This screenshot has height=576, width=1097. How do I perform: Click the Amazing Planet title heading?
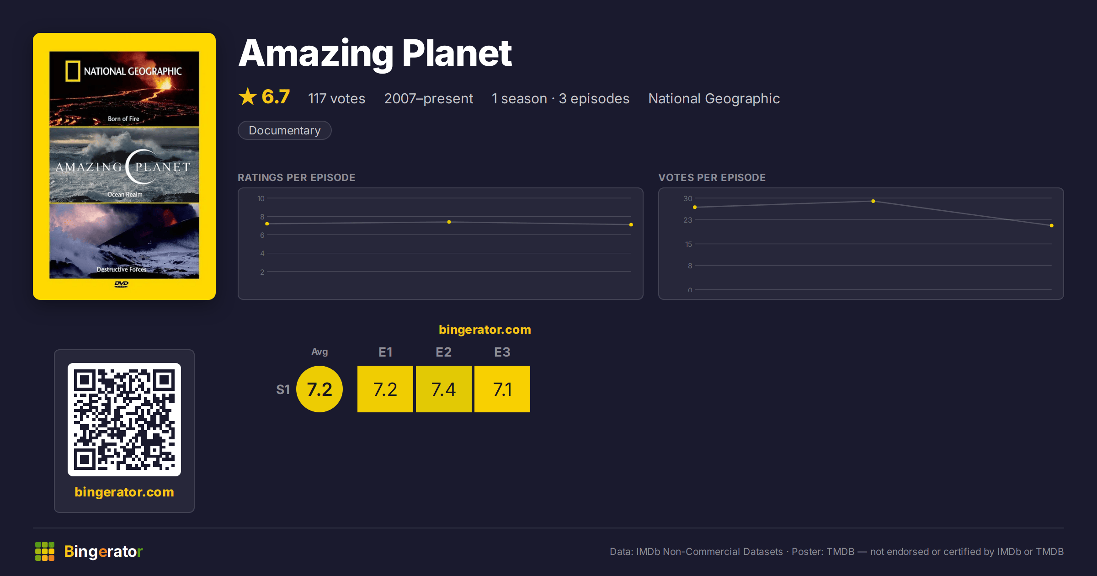coord(375,54)
